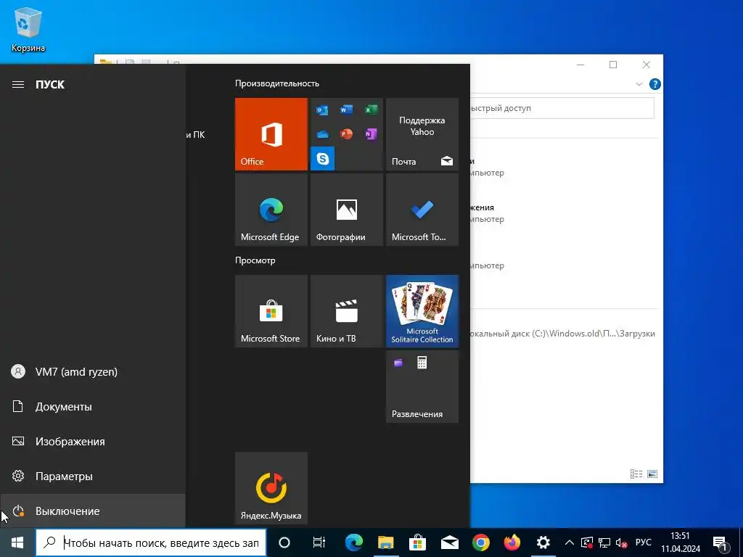Open Microsoft Edge from the taskbar
The image size is (743, 557).
[x=353, y=542]
